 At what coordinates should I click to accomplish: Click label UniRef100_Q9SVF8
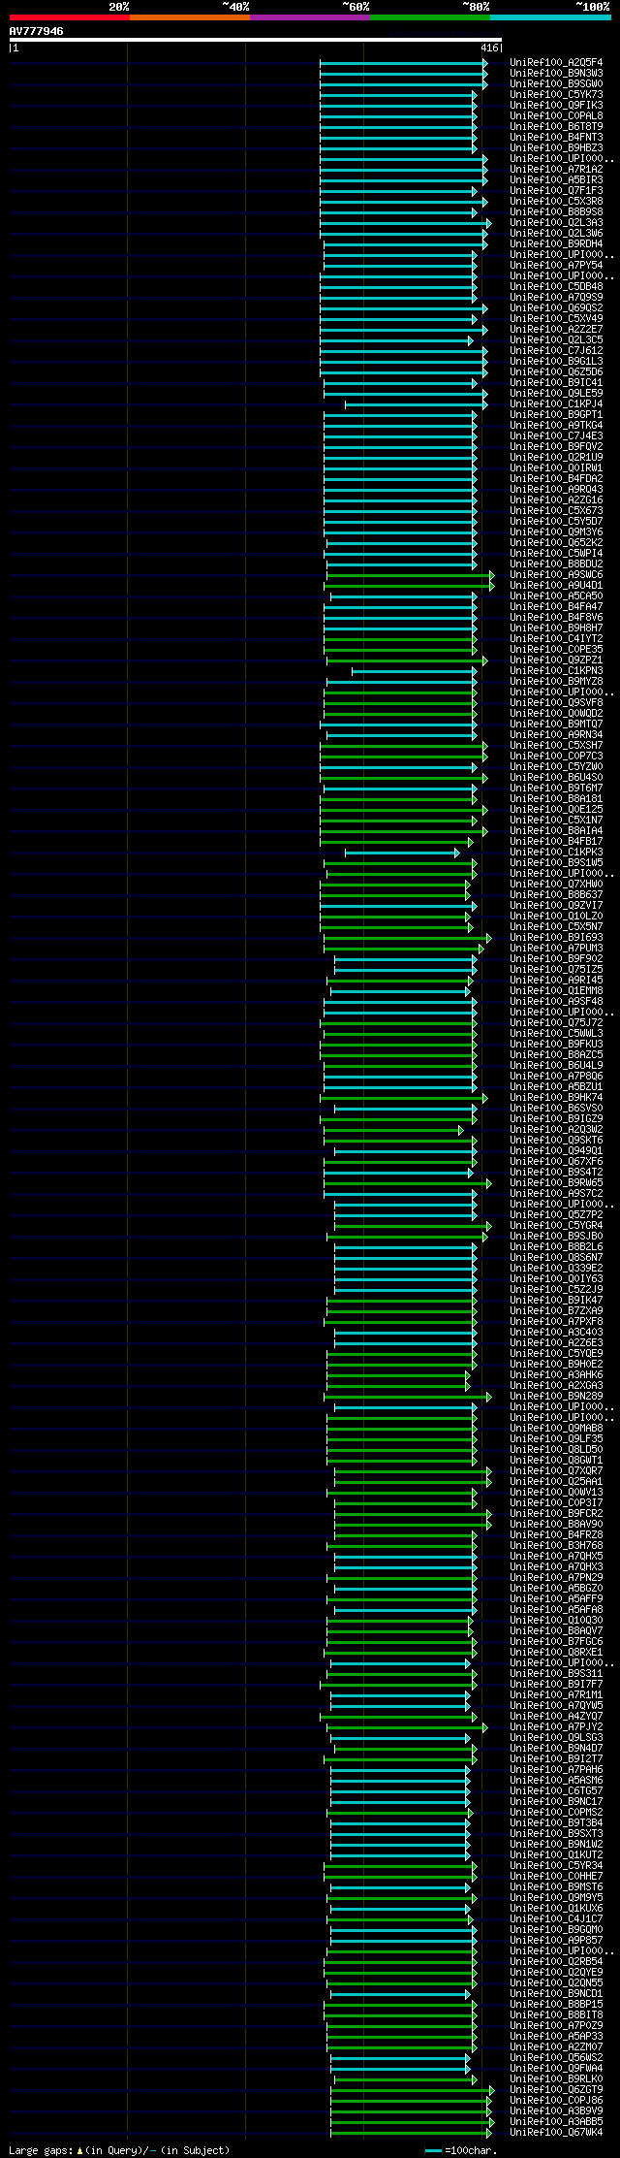[556, 703]
